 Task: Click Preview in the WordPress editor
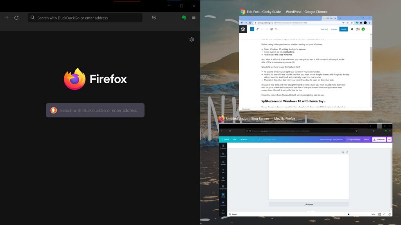(334, 29)
